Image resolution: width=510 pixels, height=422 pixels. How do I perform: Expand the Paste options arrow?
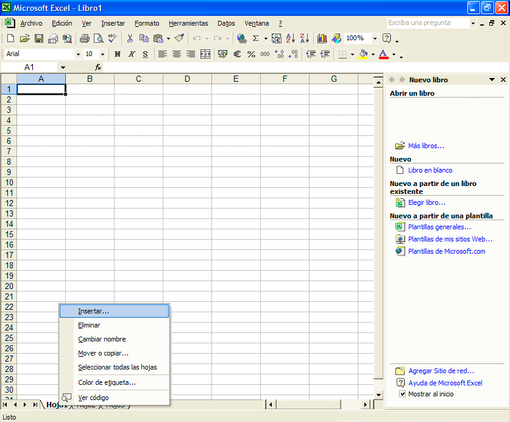(168, 38)
